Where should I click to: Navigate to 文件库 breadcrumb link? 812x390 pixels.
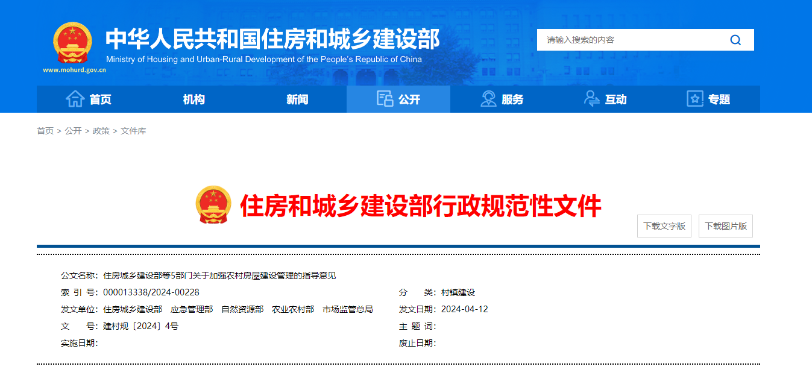pos(133,131)
